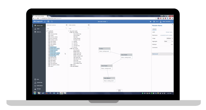Click browser back arrow
The image size is (206, 110).
[34, 18]
